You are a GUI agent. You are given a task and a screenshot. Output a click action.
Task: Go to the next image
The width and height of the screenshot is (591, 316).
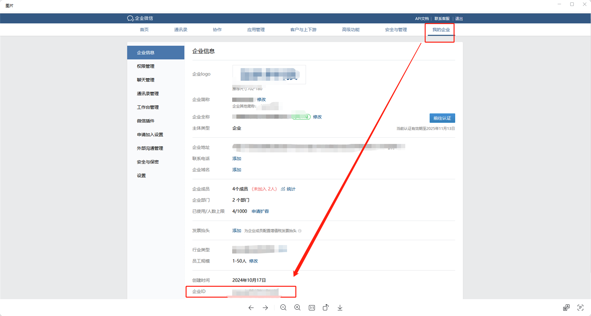click(x=265, y=308)
